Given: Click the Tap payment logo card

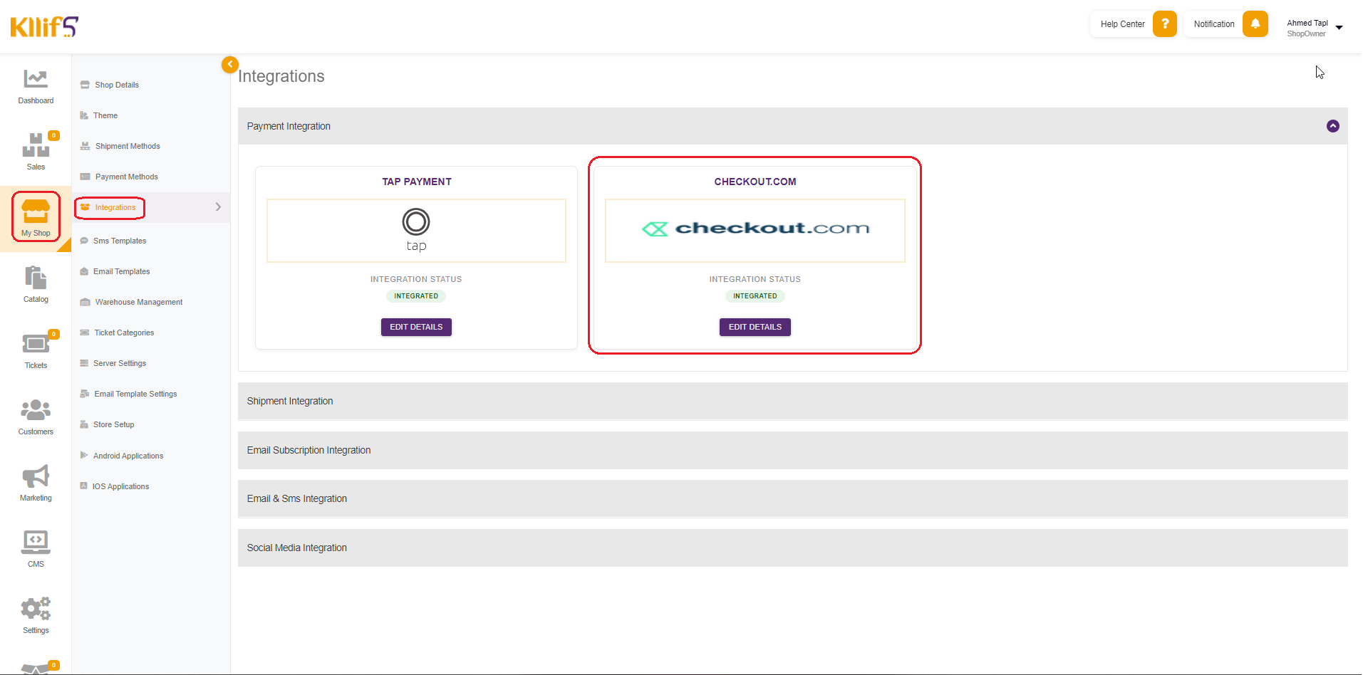Looking at the screenshot, I should point(416,231).
